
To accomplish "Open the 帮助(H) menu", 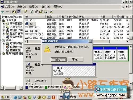I will pos(58,7).
